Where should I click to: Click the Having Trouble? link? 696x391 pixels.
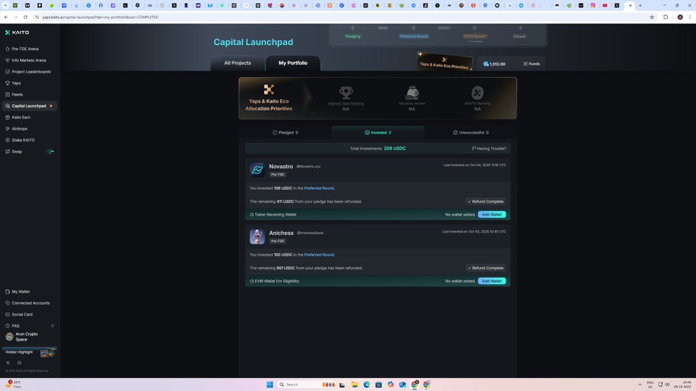[489, 148]
